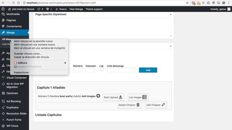Toggle the +18 checkbox
Image resolution: width=232 pixels, height=130 pixels.
pyautogui.click(x=102, y=69)
